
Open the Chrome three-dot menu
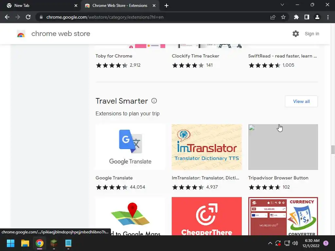coord(328,17)
